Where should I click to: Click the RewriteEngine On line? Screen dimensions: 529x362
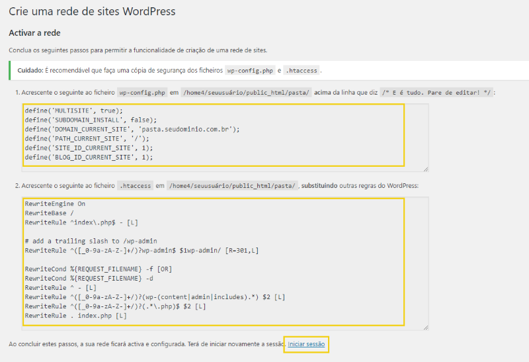[x=55, y=204]
